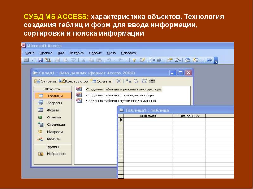This screenshot has height=189, width=253.
Task: Open the Окно menu
Action: coord(111,53)
